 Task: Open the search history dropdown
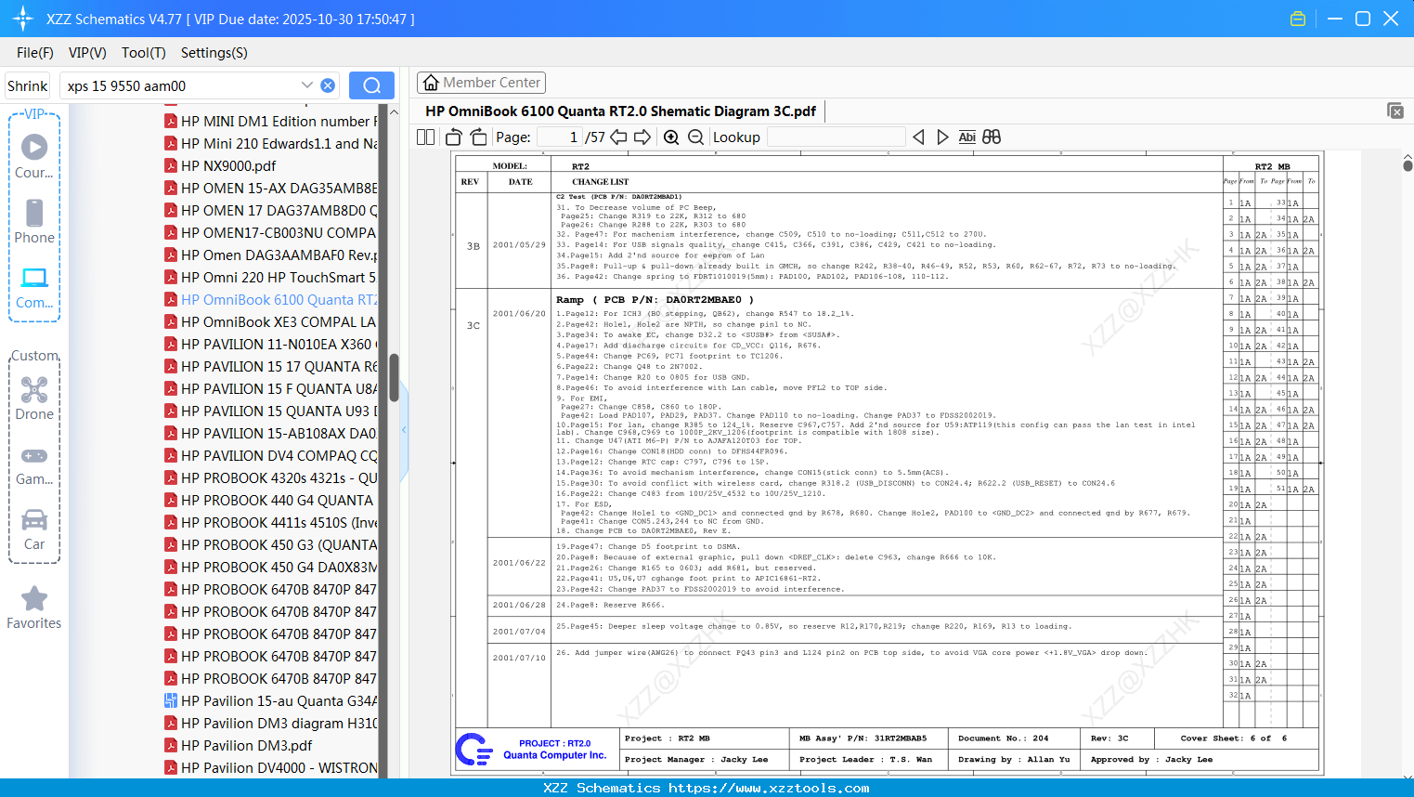click(306, 85)
